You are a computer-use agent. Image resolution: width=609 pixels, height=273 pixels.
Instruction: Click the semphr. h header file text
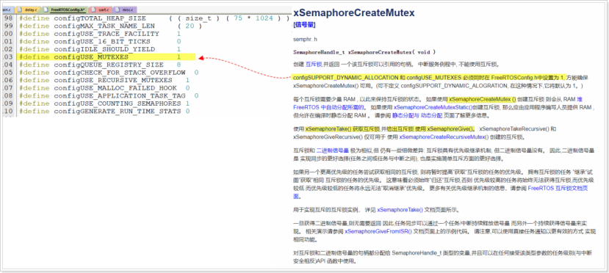click(x=305, y=40)
